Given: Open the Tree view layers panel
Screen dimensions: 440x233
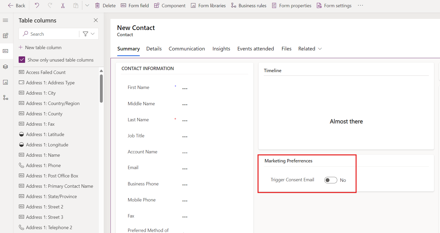Looking at the screenshot, I should pyautogui.click(x=5, y=66).
